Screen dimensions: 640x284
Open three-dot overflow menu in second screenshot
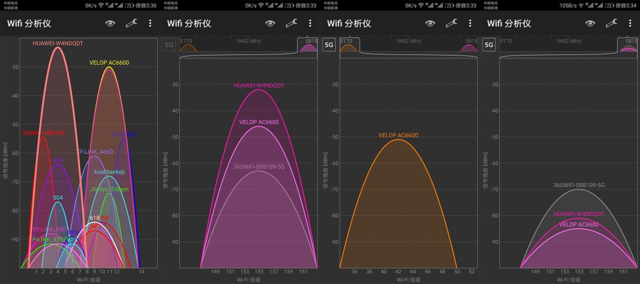coord(310,23)
